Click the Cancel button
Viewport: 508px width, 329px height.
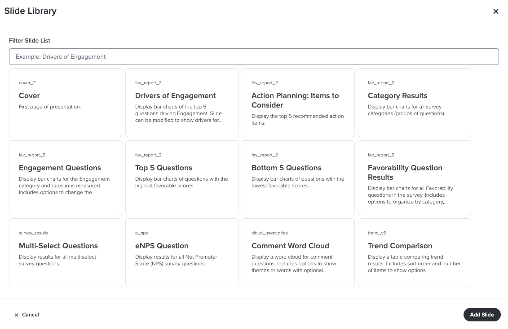[27, 315]
